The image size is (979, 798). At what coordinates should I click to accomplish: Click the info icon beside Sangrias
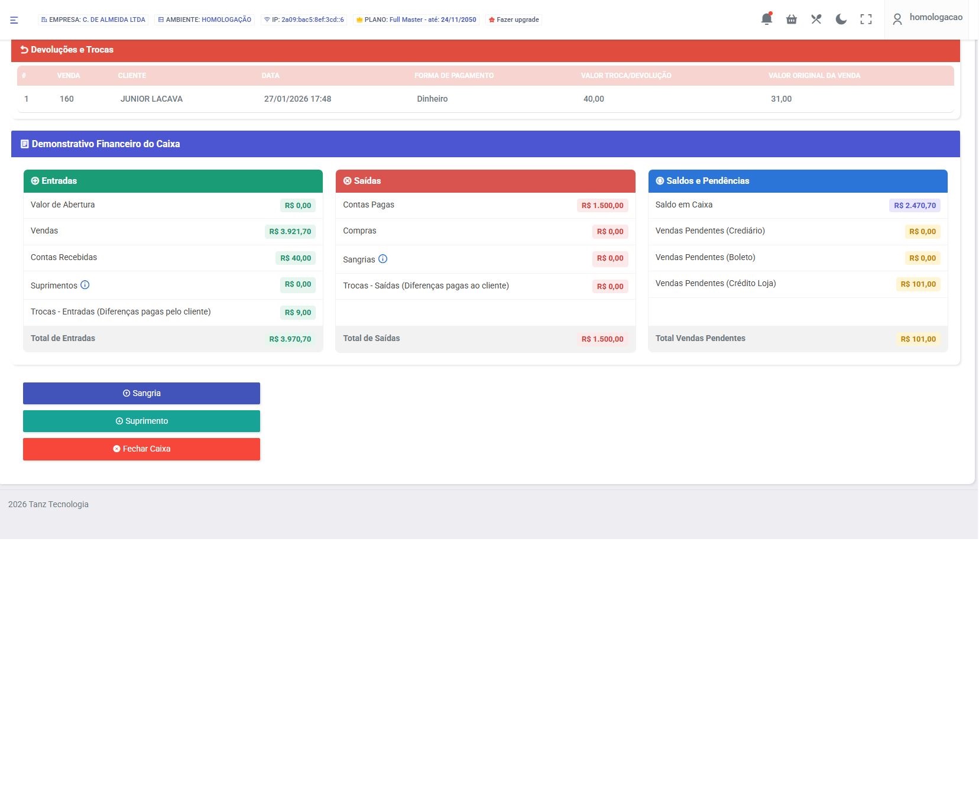[x=382, y=259]
